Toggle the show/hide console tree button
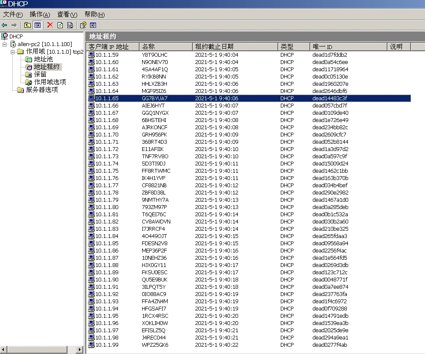This screenshot has height=354, width=425. [x=38, y=25]
